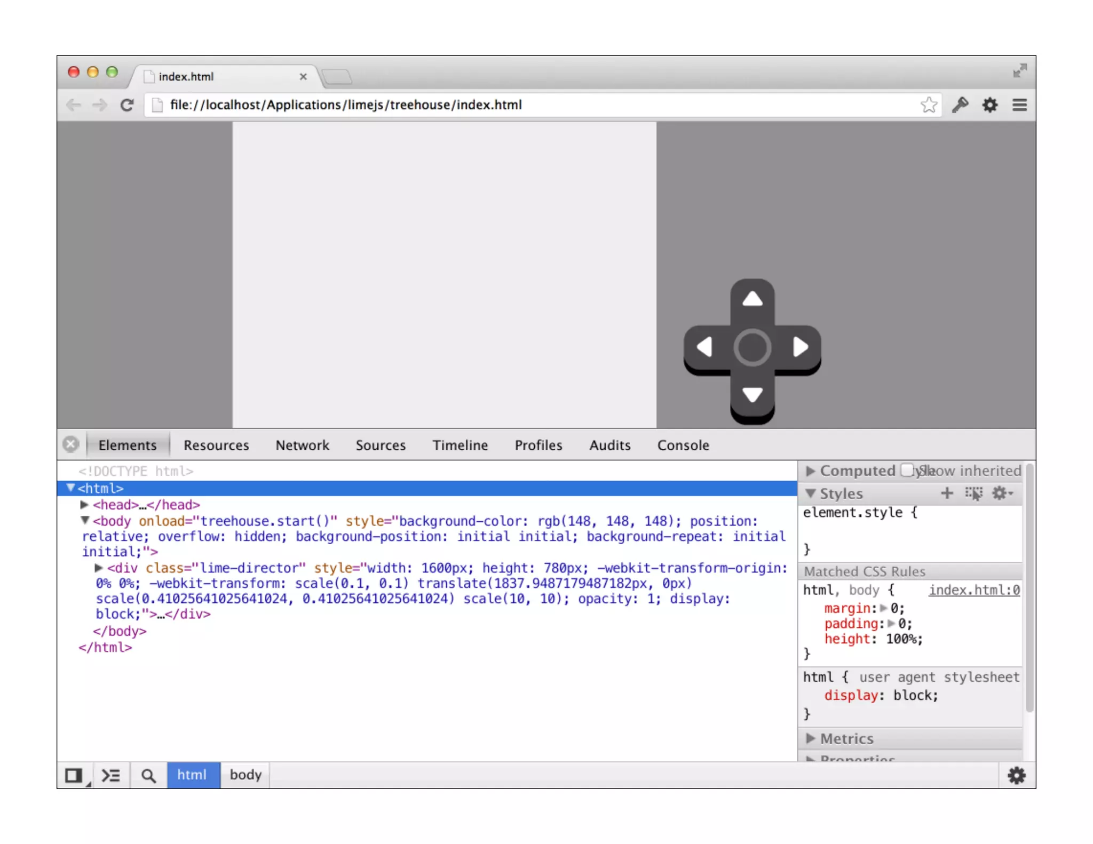
Task: Expand the head node
Action: click(84, 504)
